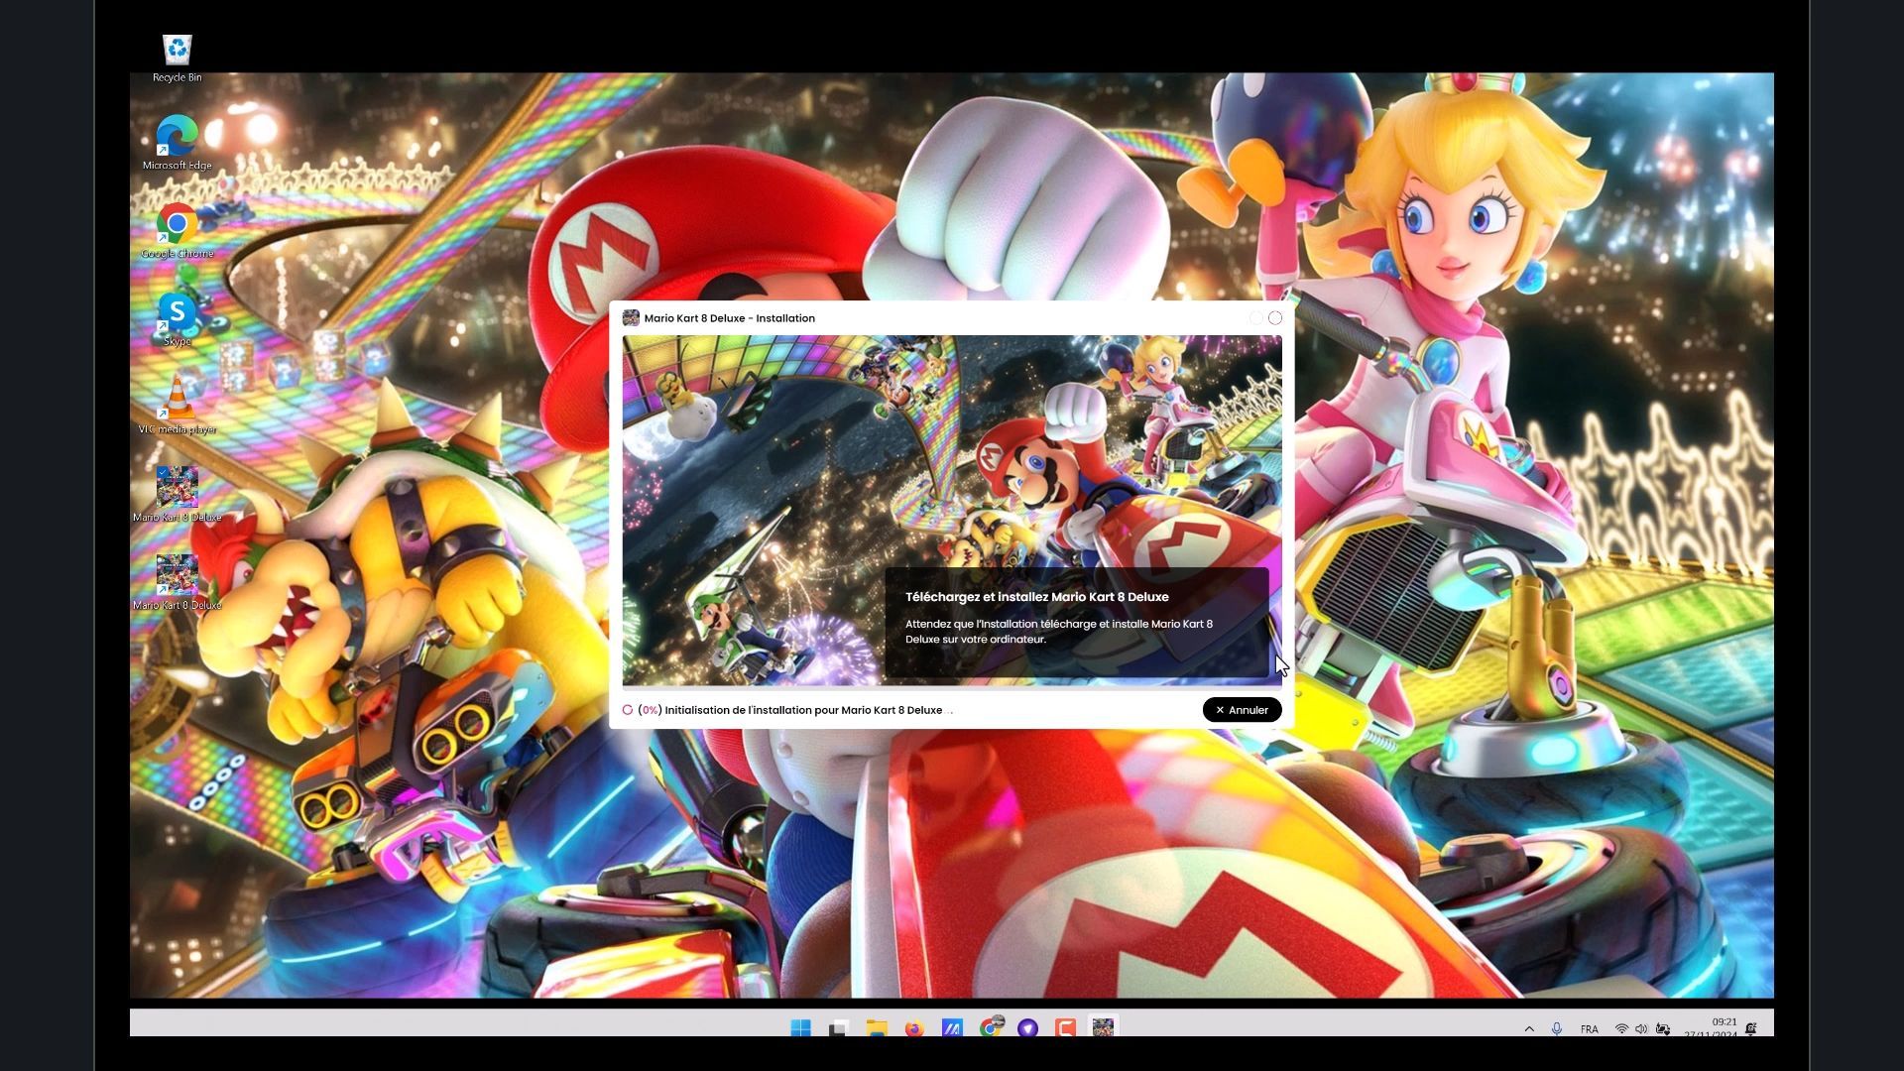Click the installer banner image with Mario
Image resolution: width=1904 pixels, height=1071 pixels.
pyautogui.click(x=952, y=510)
